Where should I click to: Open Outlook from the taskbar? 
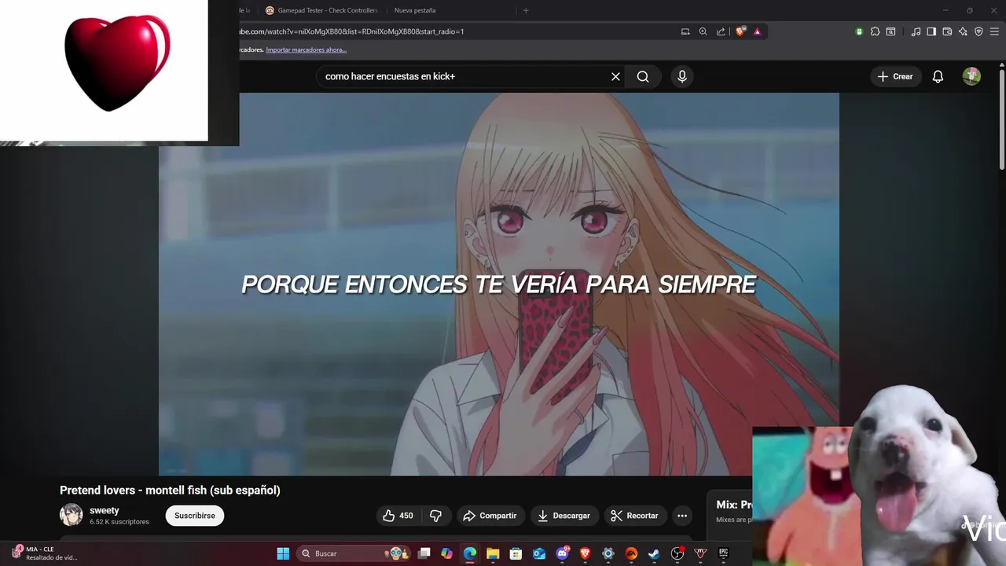(539, 553)
